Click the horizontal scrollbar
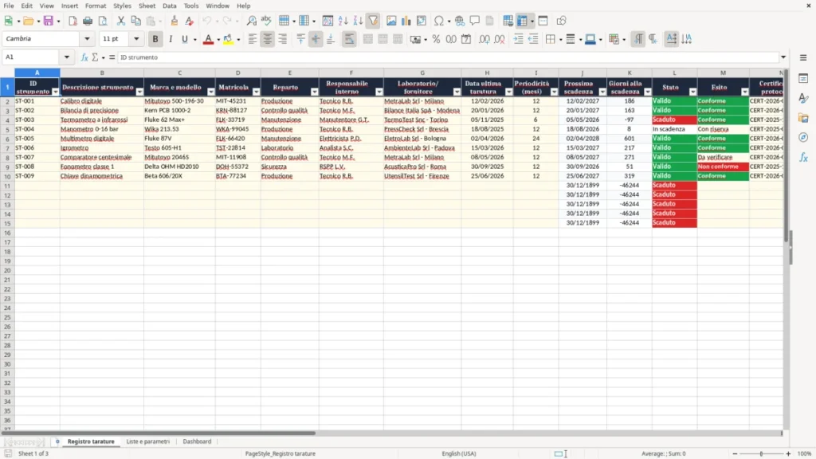 click(x=159, y=433)
